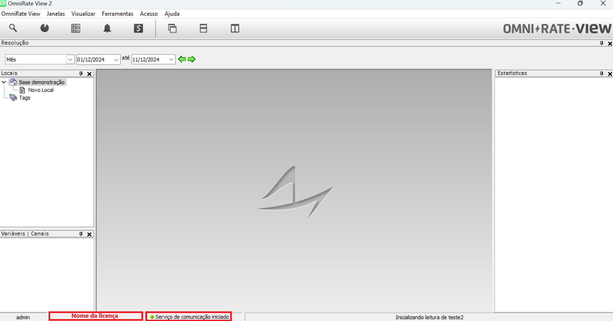This screenshot has width=613, height=321.
Task: Close the Estatísticas panel
Action: (610, 74)
